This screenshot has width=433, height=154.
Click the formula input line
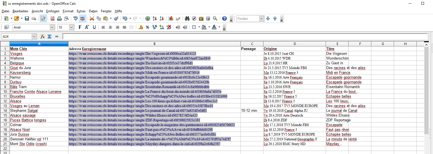coord(244,37)
